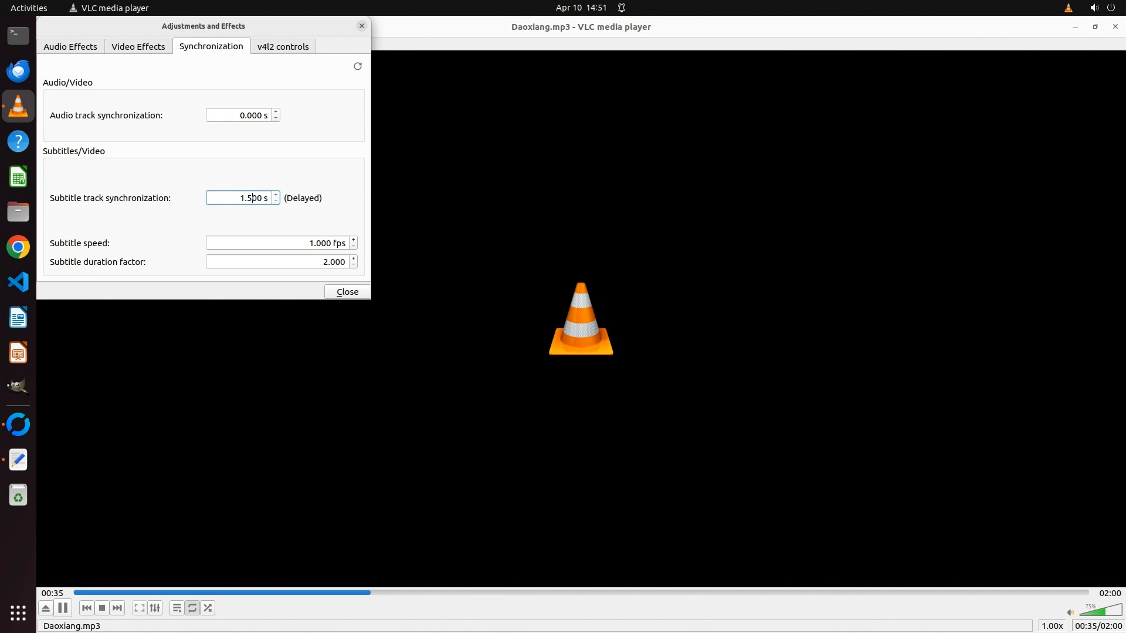Screen dimensions: 1126x633
Task: Pause playback with the pause button
Action: tap(63, 608)
